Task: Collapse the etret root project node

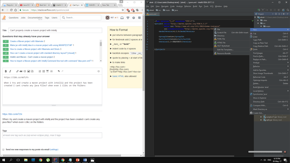Action: coord(255,17)
